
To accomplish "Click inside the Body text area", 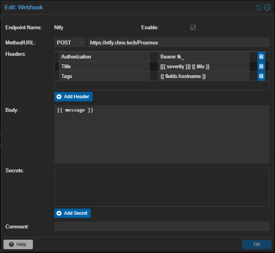I will pyautogui.click(x=162, y=134).
